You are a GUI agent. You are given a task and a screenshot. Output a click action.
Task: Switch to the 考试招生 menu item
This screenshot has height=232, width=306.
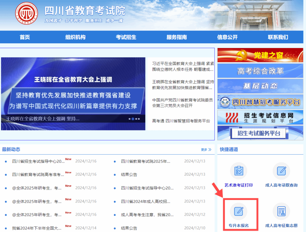click(126, 37)
